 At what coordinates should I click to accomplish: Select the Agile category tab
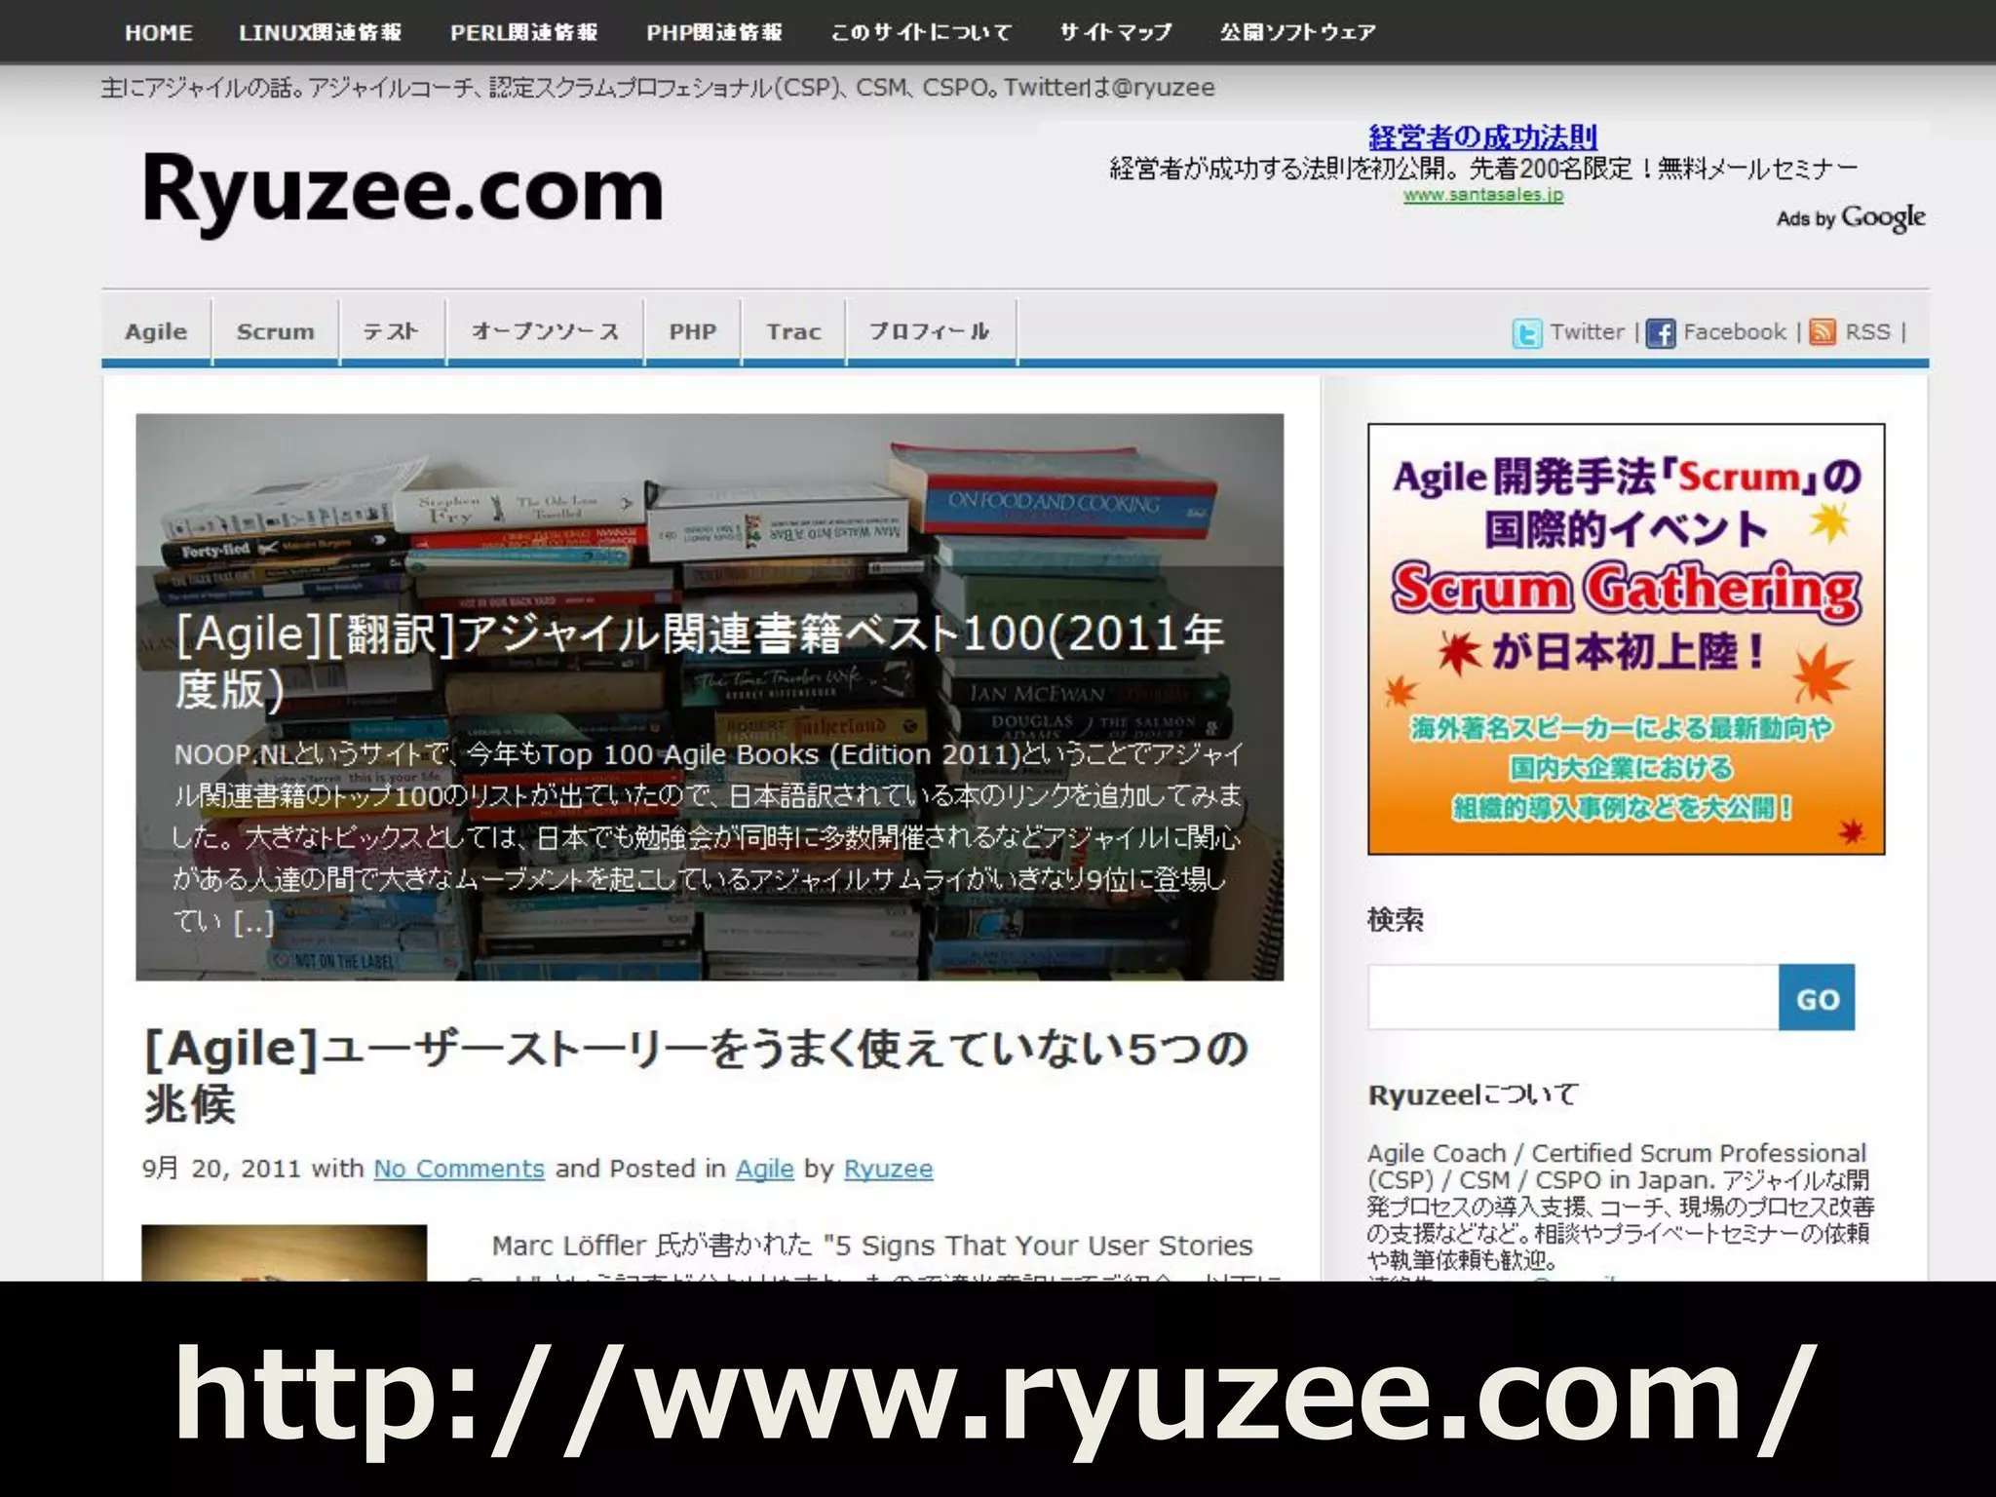(x=156, y=332)
